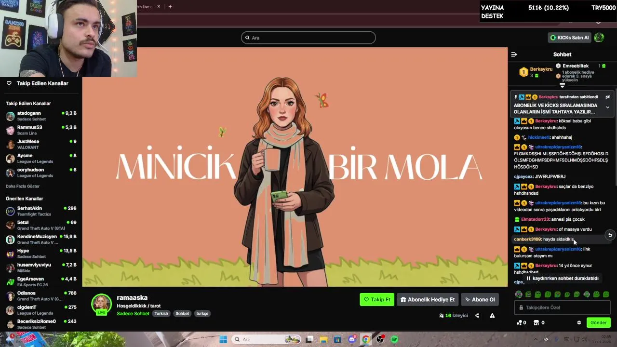Click the 16 İzleyici viewer count
Screen dimensions: 617x347
tap(454, 316)
